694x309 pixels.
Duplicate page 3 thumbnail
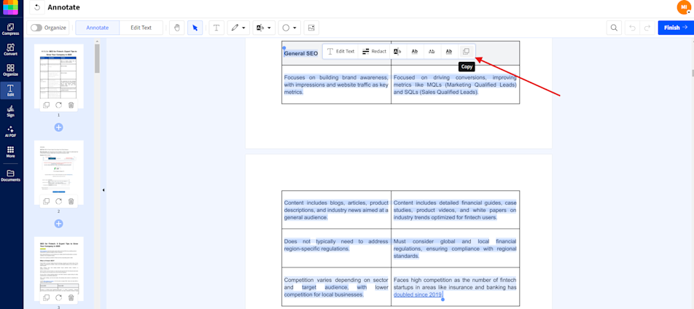pyautogui.click(x=46, y=297)
